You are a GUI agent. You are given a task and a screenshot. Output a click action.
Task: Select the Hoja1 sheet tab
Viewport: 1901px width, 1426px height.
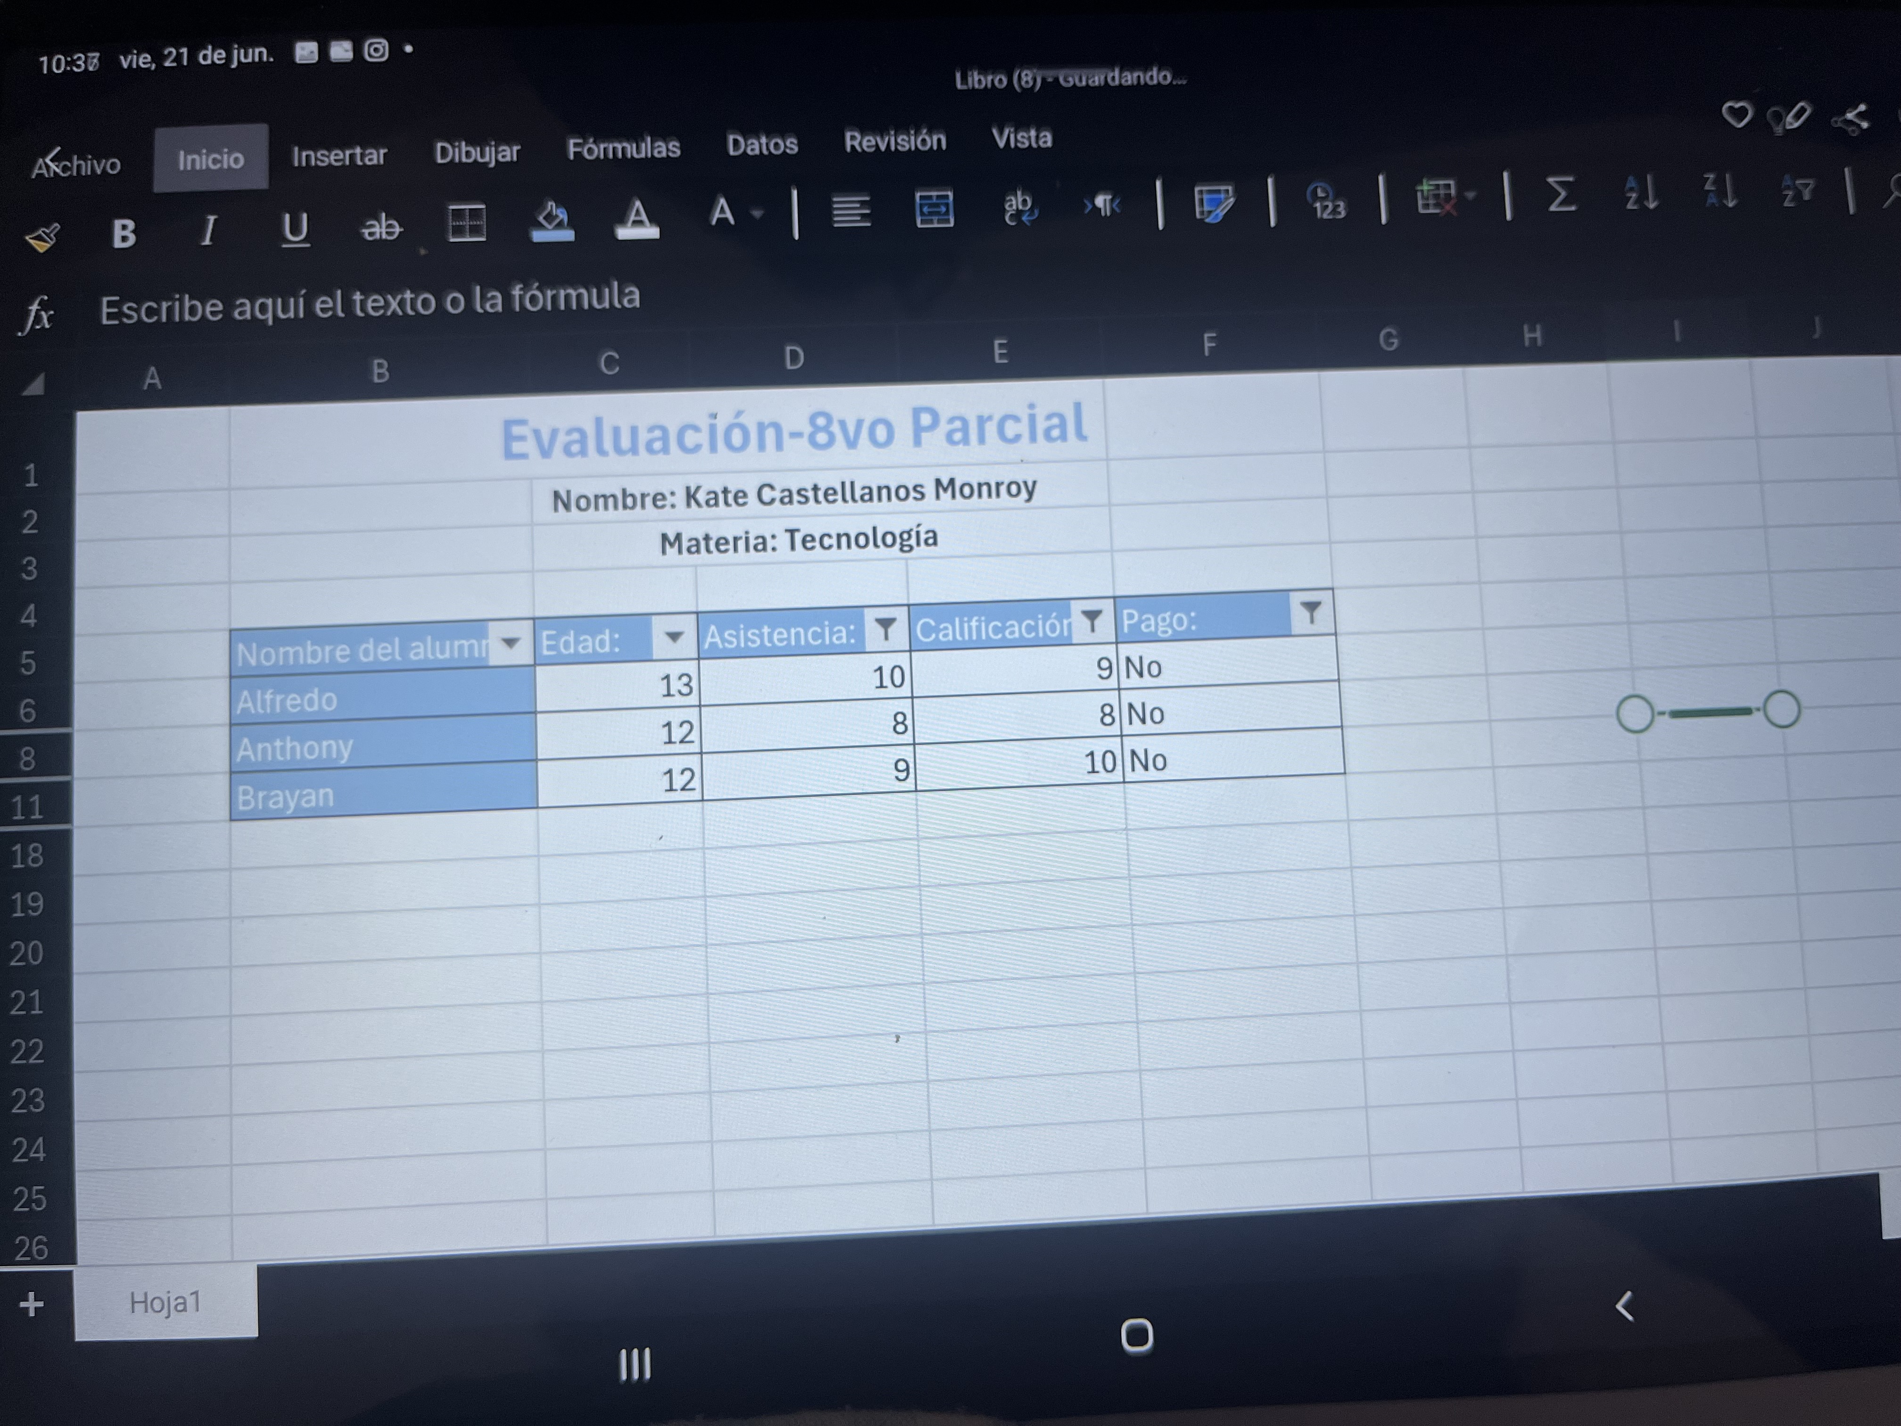coord(165,1302)
